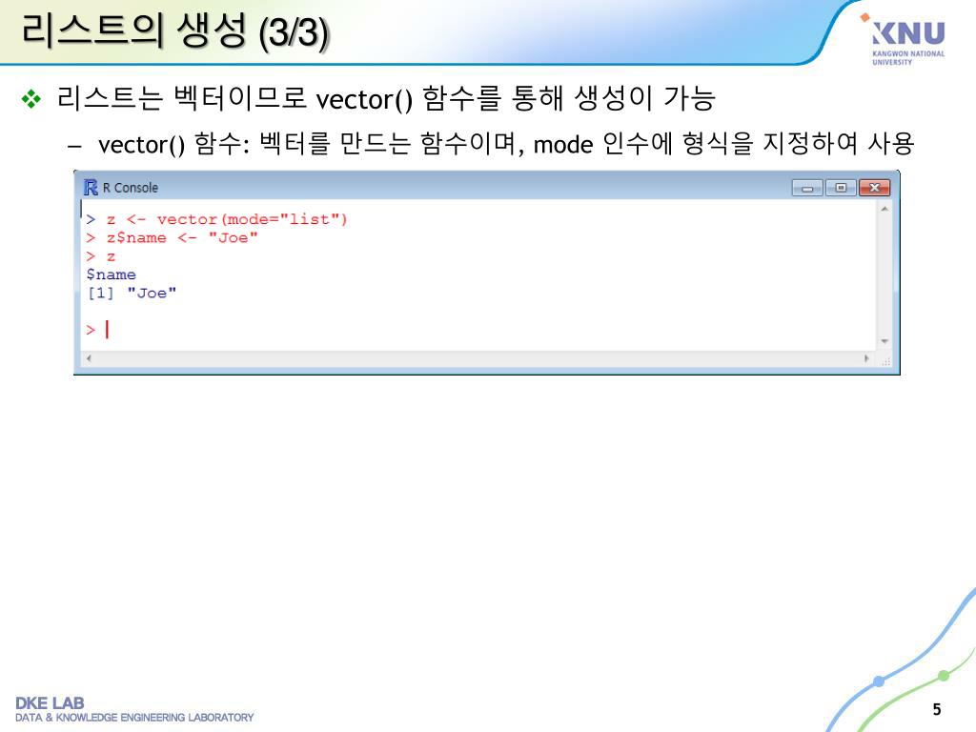Click the $name output line

point(111,274)
